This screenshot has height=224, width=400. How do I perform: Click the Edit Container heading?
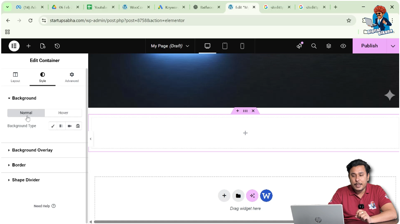(44, 60)
